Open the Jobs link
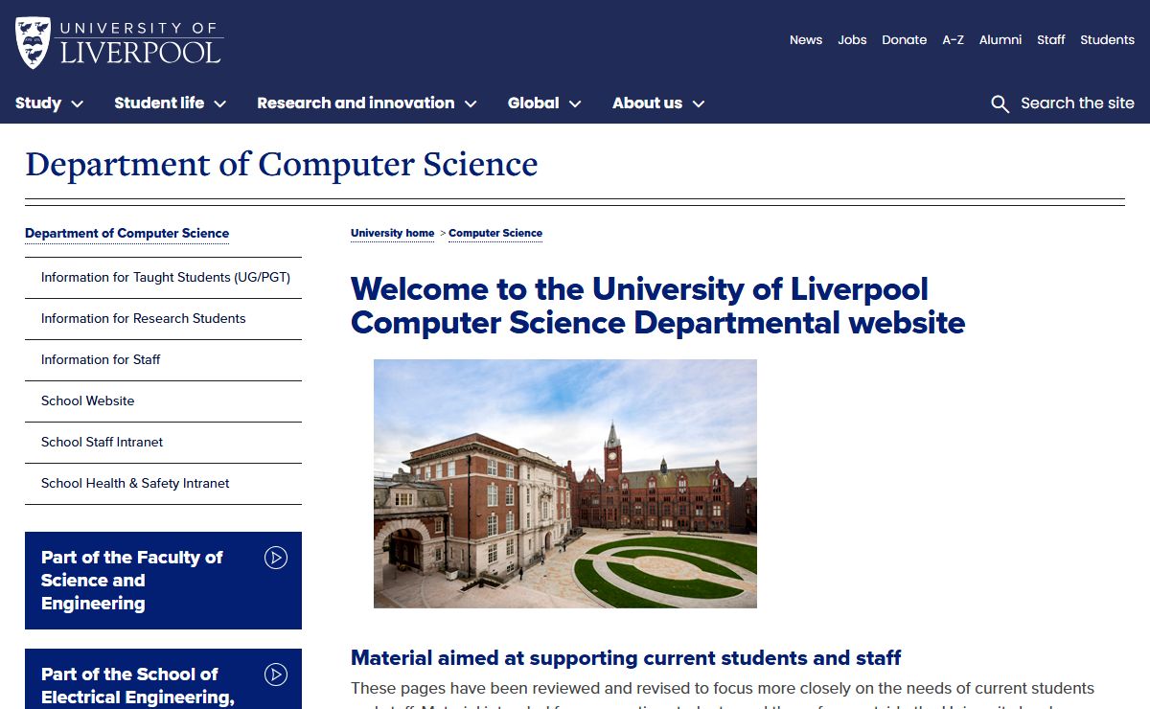 (852, 39)
